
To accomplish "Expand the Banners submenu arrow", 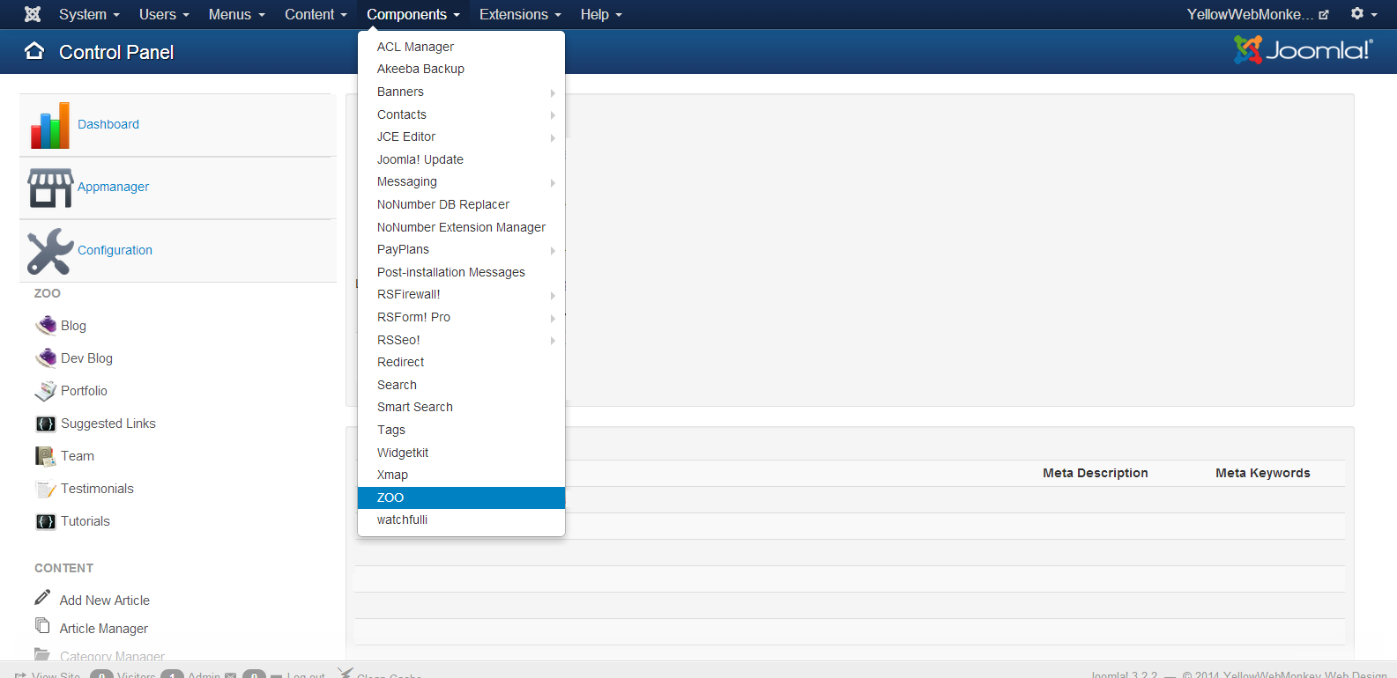I will point(553,92).
